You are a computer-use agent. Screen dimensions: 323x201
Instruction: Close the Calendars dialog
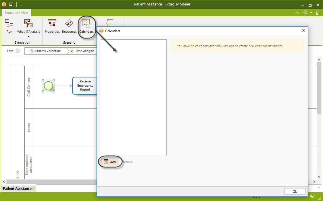coord(303,31)
